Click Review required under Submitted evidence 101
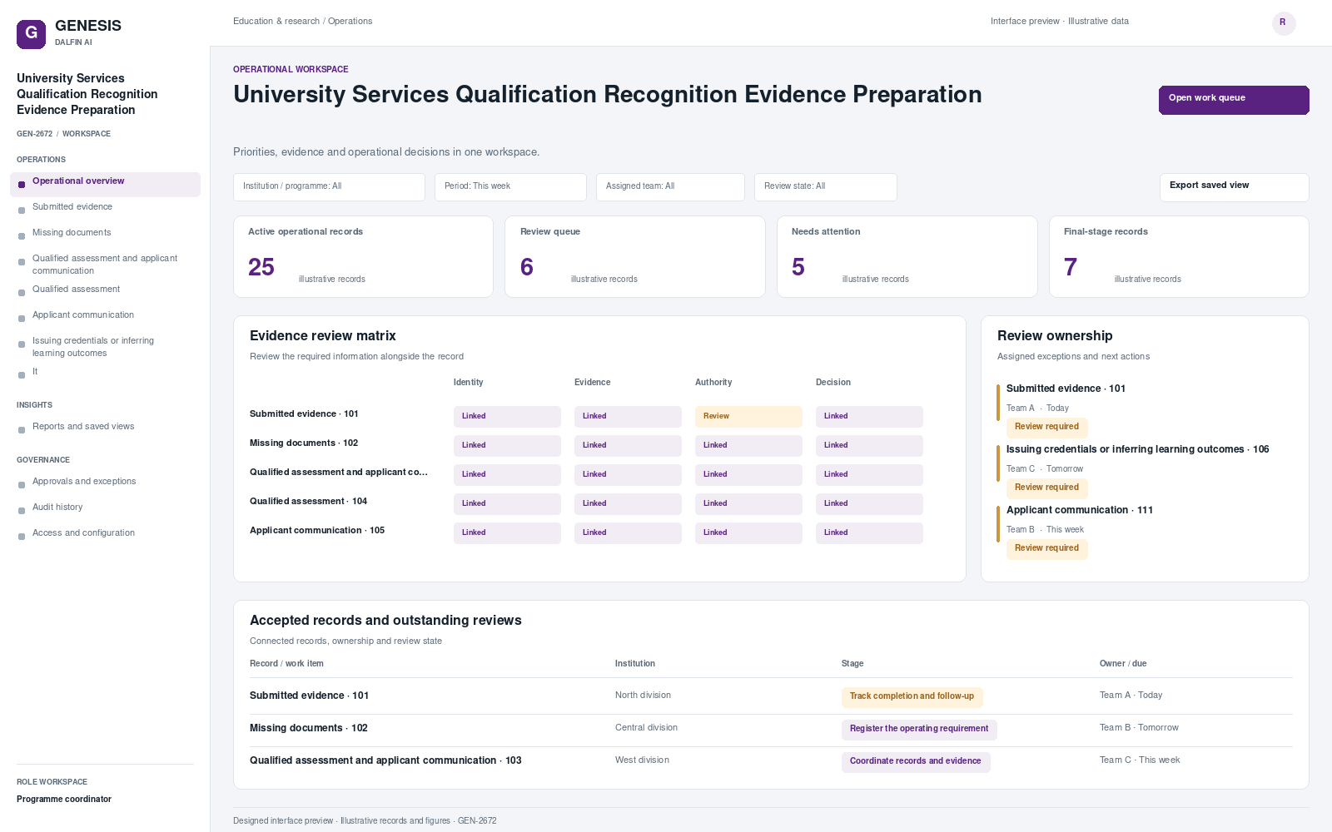Screen dimensions: 1332x832 1046,427
